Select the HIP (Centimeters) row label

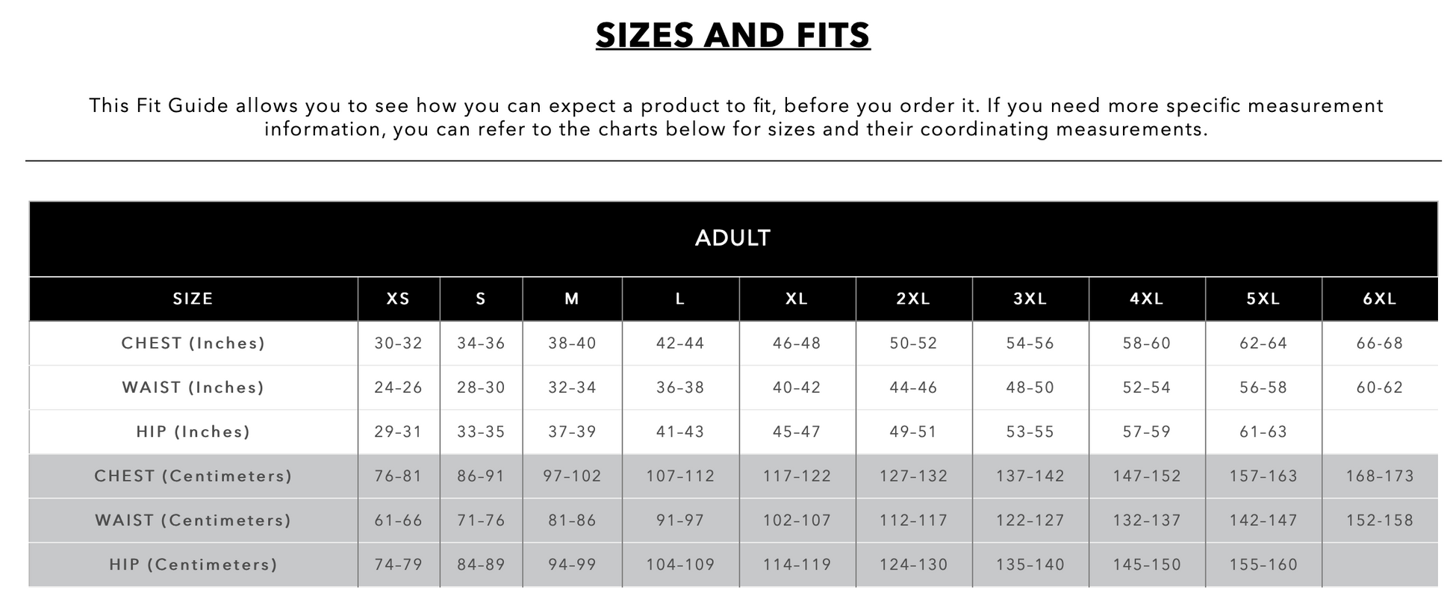click(193, 564)
